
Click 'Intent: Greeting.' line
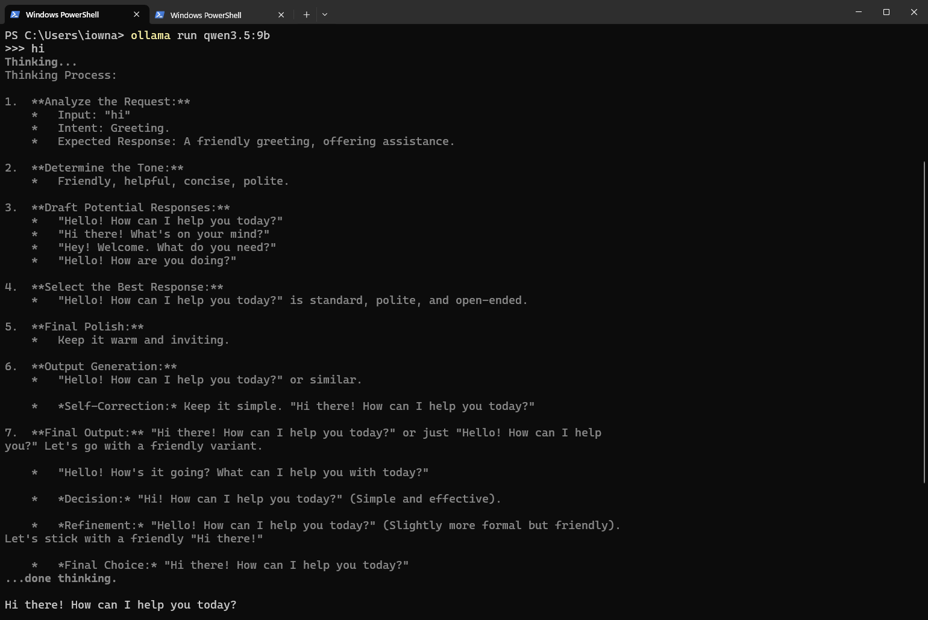(x=114, y=128)
